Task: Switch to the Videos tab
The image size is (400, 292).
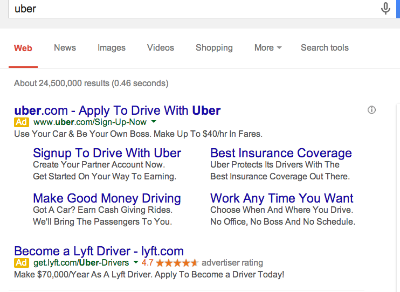Action: pyautogui.click(x=161, y=48)
